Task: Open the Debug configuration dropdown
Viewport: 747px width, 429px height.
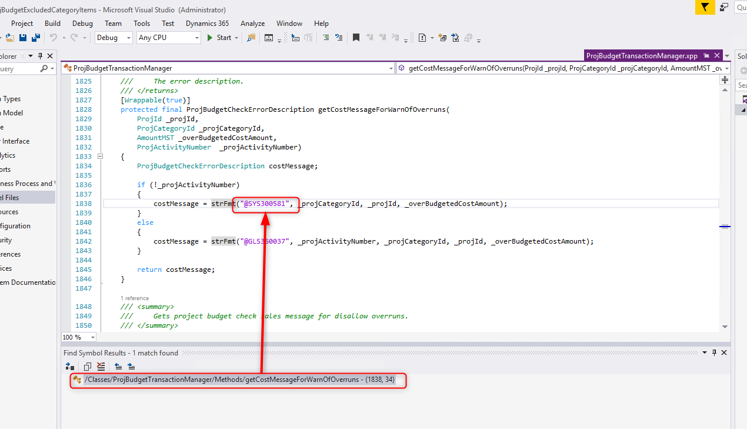Action: (x=128, y=37)
